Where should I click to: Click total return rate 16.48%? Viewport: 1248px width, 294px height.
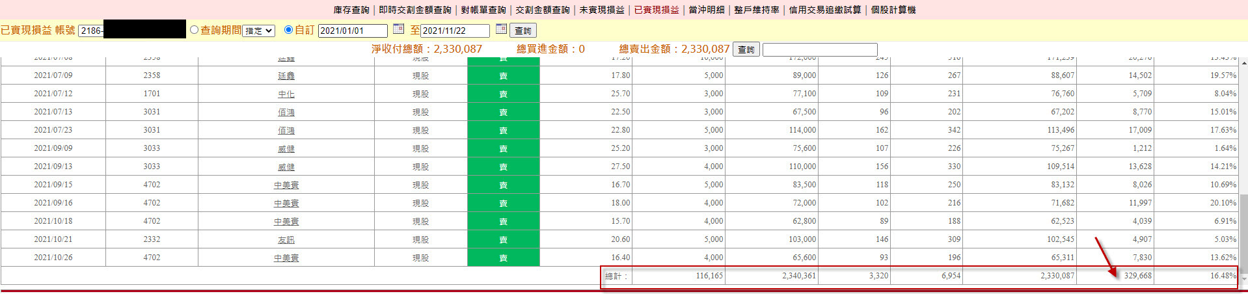click(1223, 276)
